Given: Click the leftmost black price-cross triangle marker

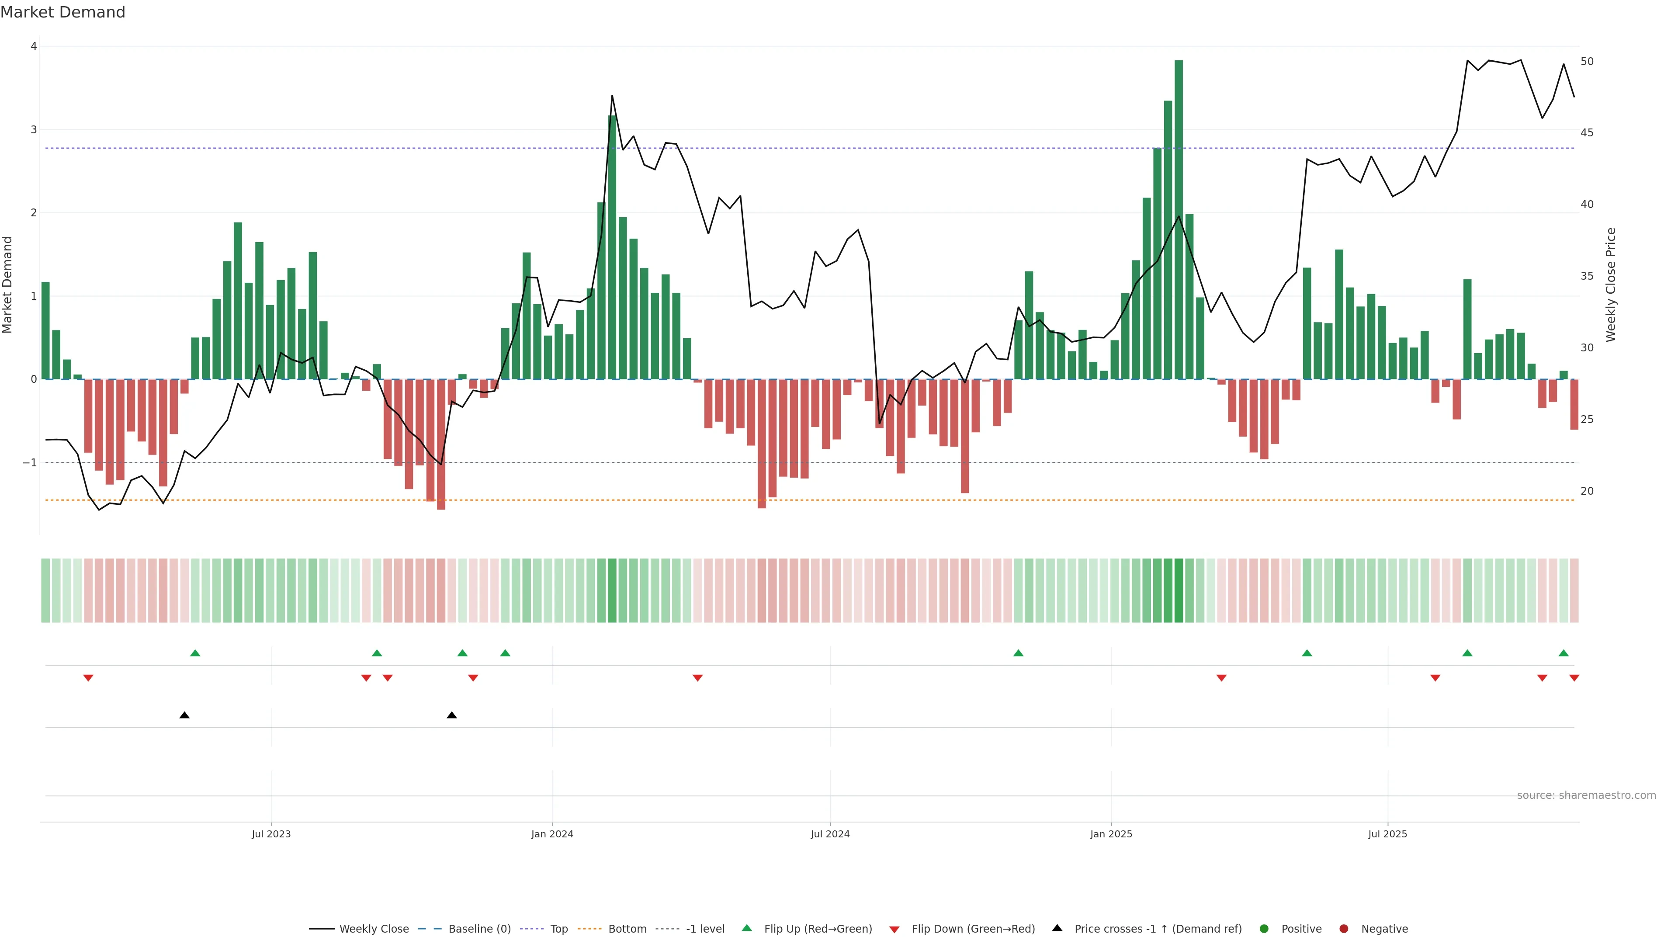Looking at the screenshot, I should click(184, 715).
